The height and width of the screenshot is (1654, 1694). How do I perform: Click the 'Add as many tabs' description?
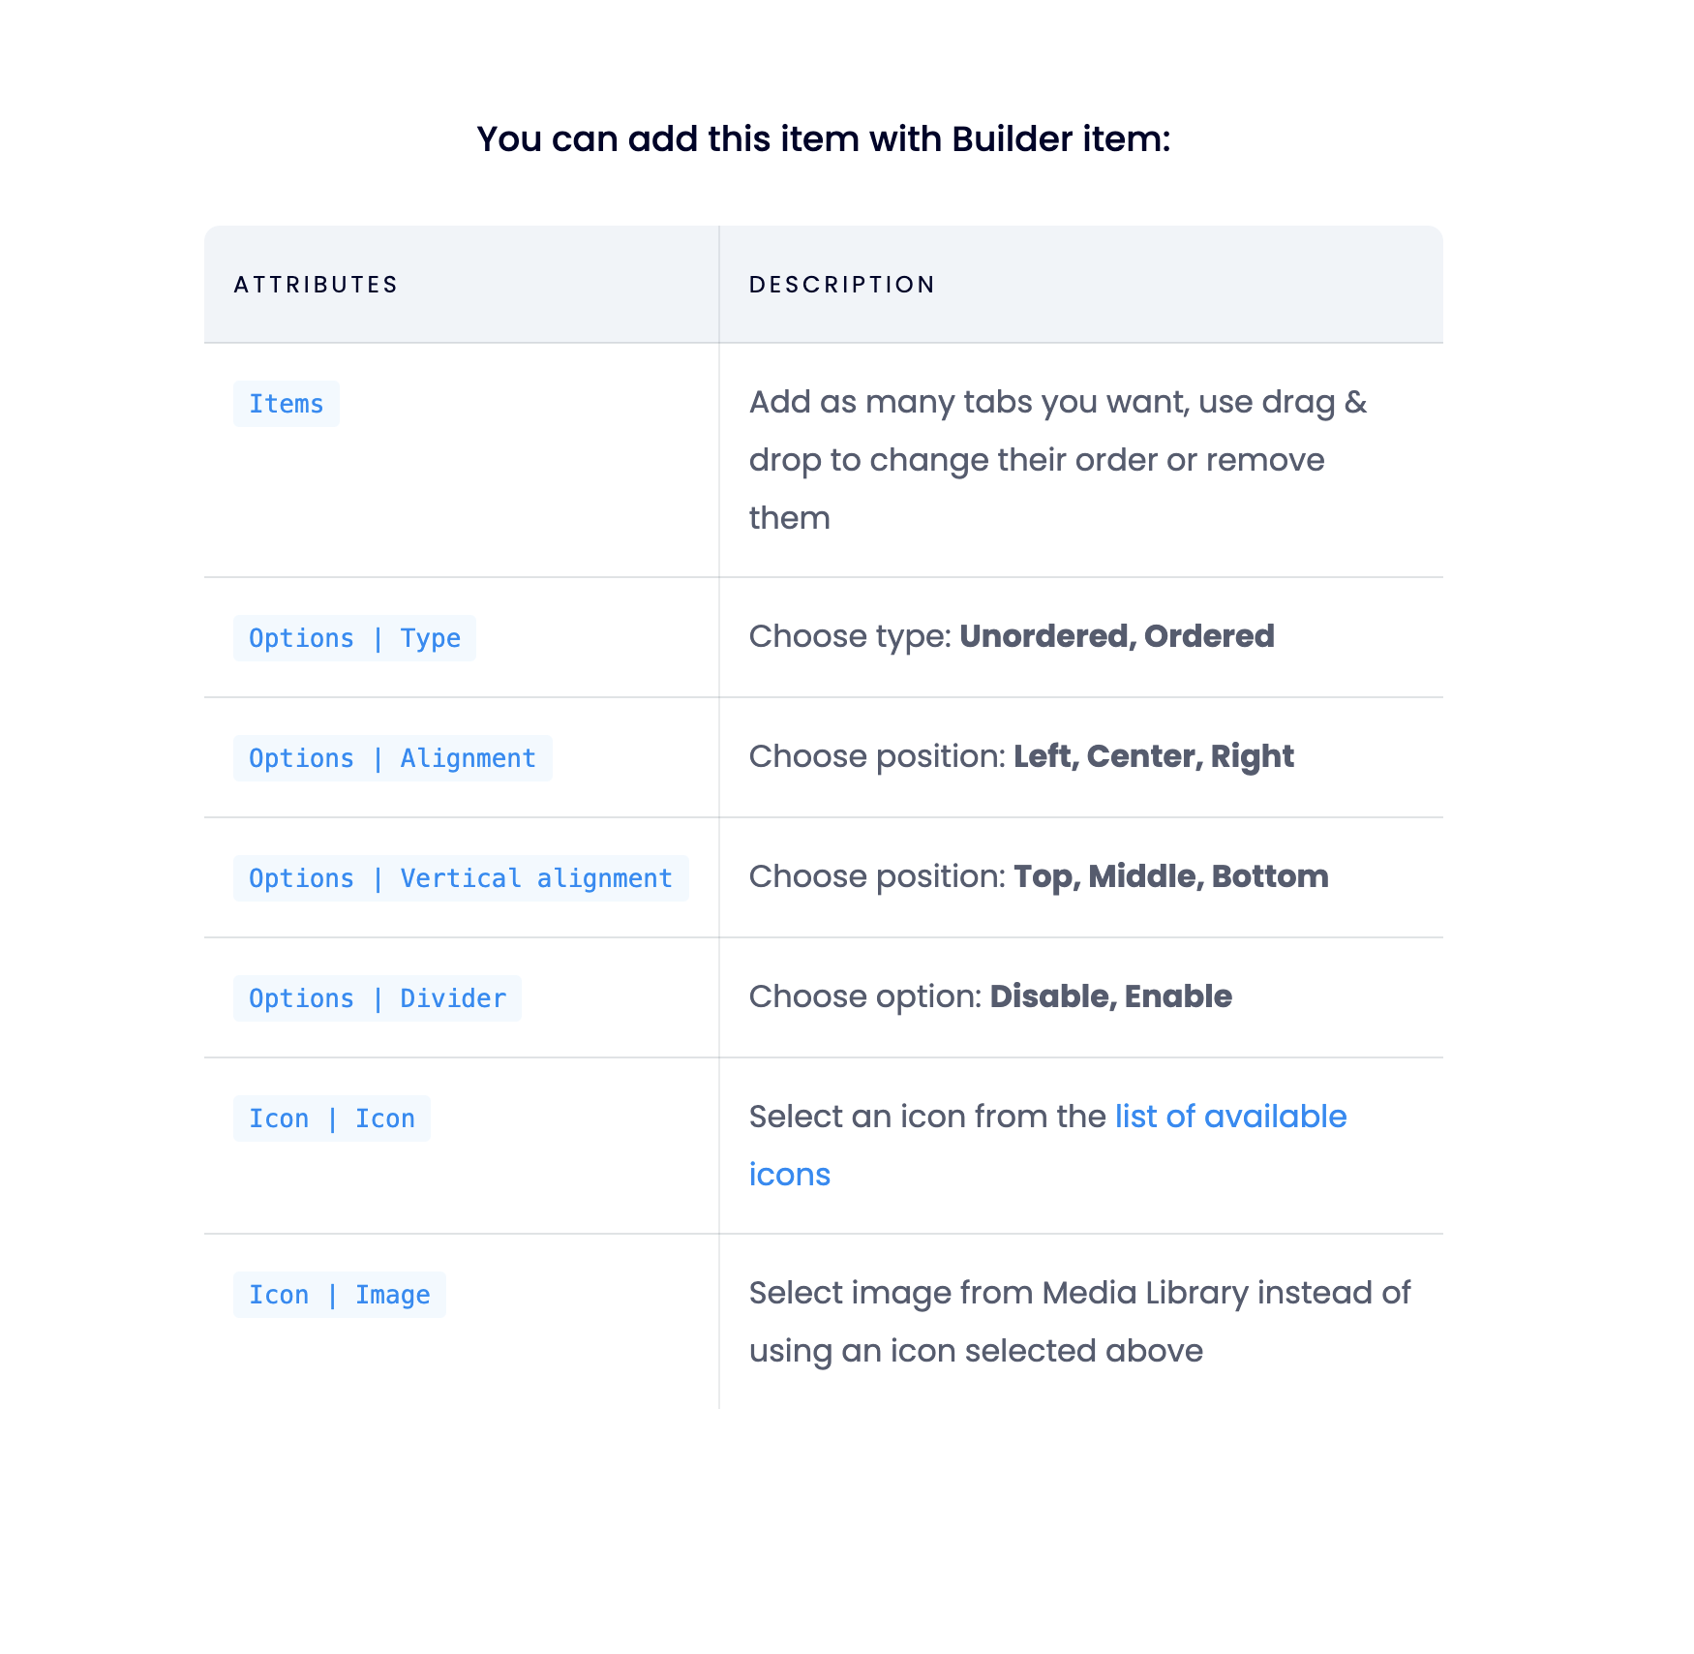coord(1058,460)
